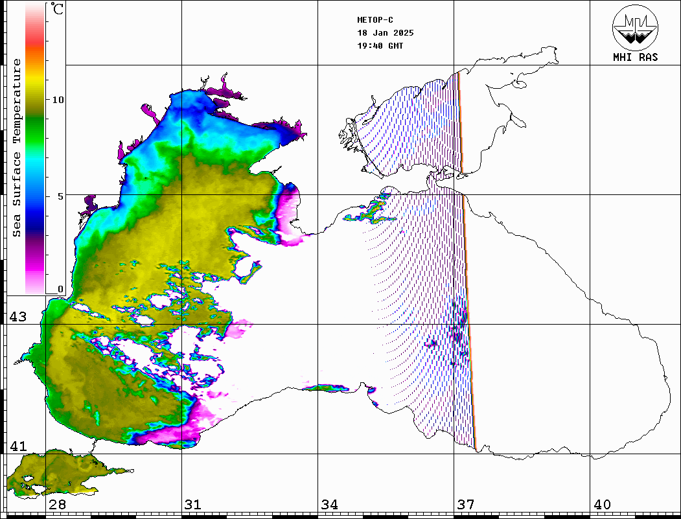Screen dimensions: 681x519
Task: Click latitude label '43'
Action: 18,317
